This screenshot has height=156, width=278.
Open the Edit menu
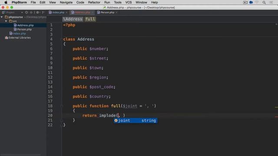click(43, 3)
